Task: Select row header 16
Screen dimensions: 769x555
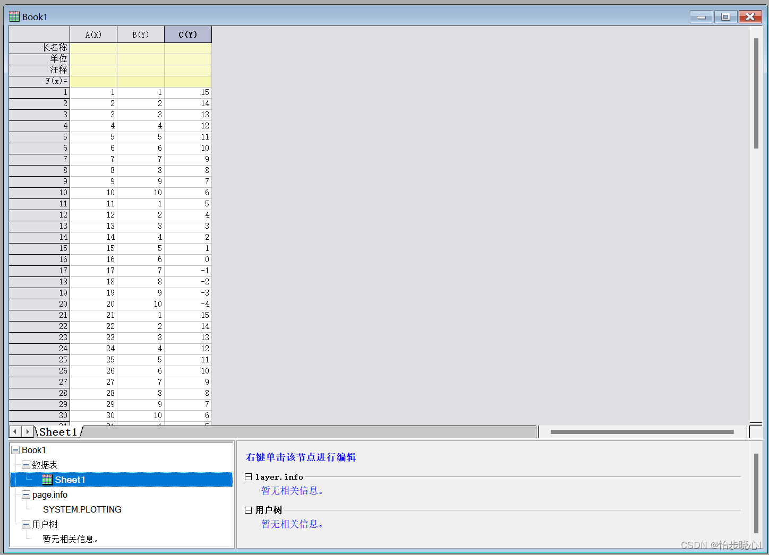Action: pos(39,259)
